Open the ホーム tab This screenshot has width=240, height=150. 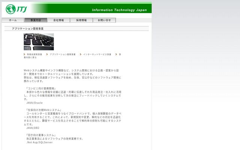[x=13, y=20]
